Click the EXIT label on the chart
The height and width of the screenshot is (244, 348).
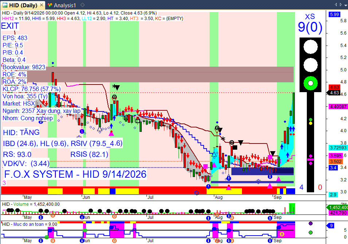[x=10, y=26]
